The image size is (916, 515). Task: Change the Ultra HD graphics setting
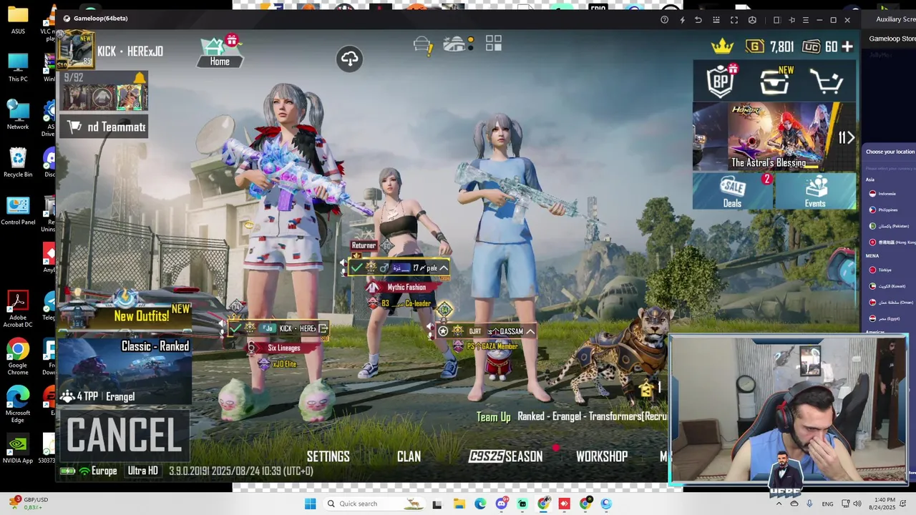[x=142, y=471]
